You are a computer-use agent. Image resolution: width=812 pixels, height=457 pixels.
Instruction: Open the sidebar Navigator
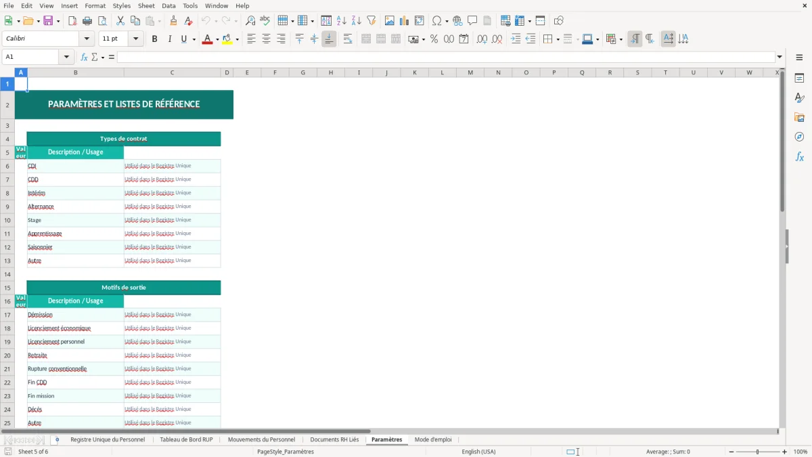tap(799, 137)
